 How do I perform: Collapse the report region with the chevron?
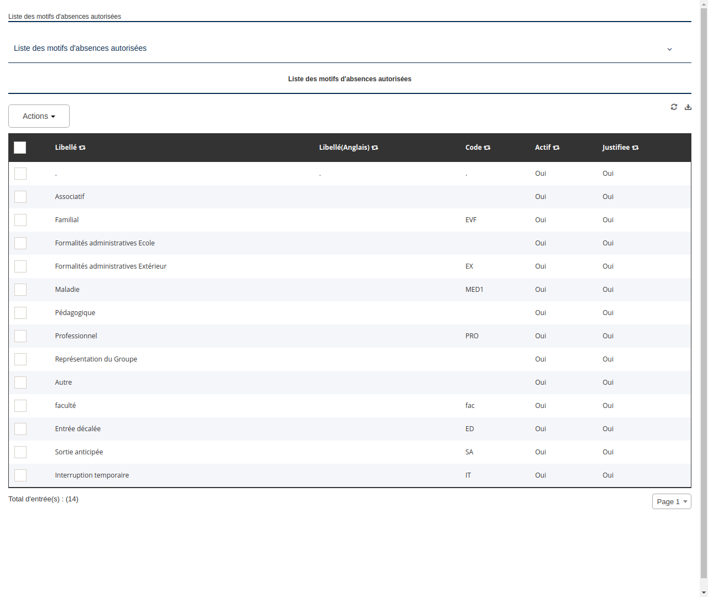(x=669, y=49)
